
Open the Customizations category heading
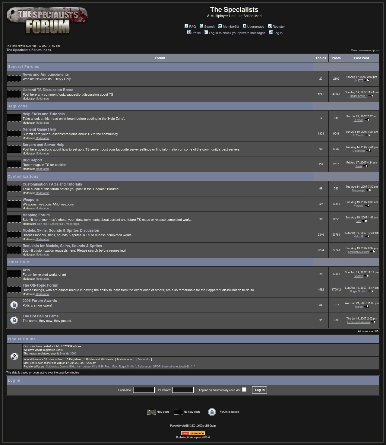tap(23, 176)
